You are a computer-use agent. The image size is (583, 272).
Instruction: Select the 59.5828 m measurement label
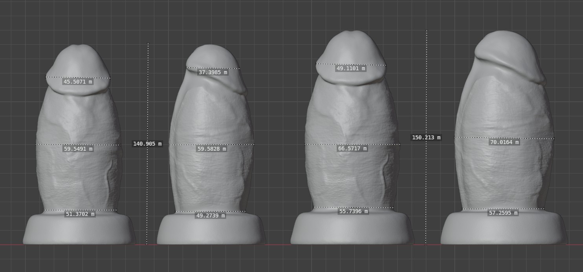point(211,149)
